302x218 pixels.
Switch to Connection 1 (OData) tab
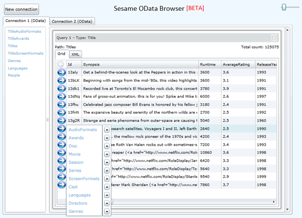coord(25,21)
